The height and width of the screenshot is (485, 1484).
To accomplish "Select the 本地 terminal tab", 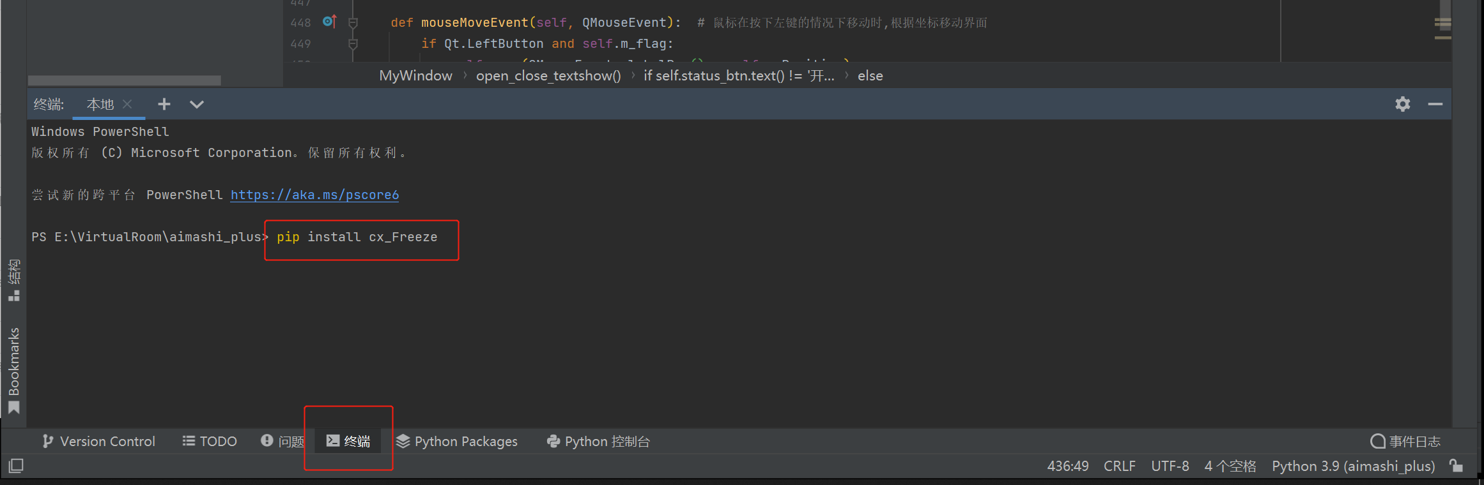I will [x=100, y=104].
